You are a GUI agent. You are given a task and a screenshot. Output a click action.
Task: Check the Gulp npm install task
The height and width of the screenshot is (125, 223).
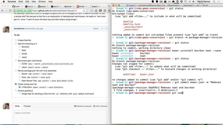pos(20,77)
